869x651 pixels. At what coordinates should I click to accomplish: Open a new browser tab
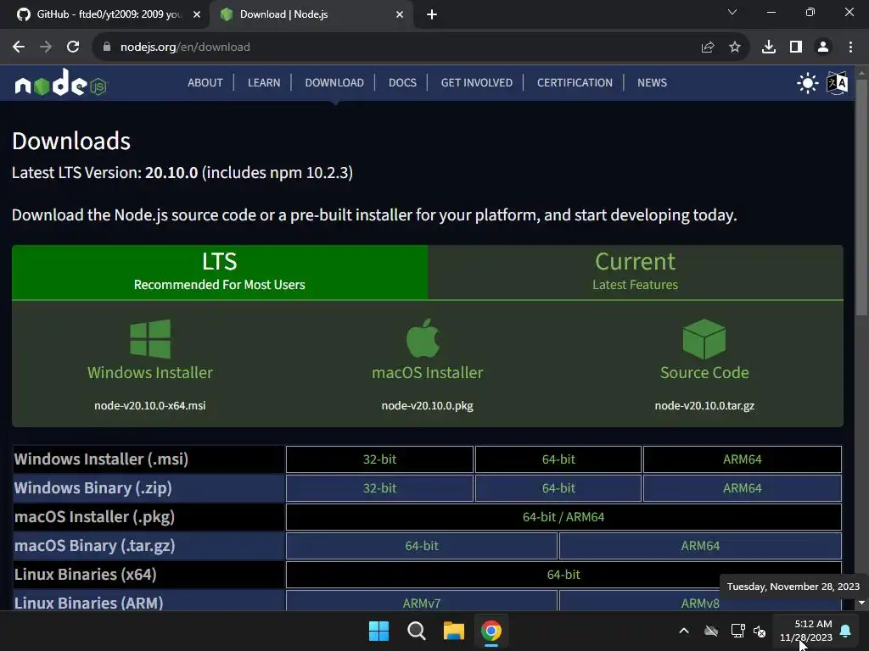click(x=432, y=14)
